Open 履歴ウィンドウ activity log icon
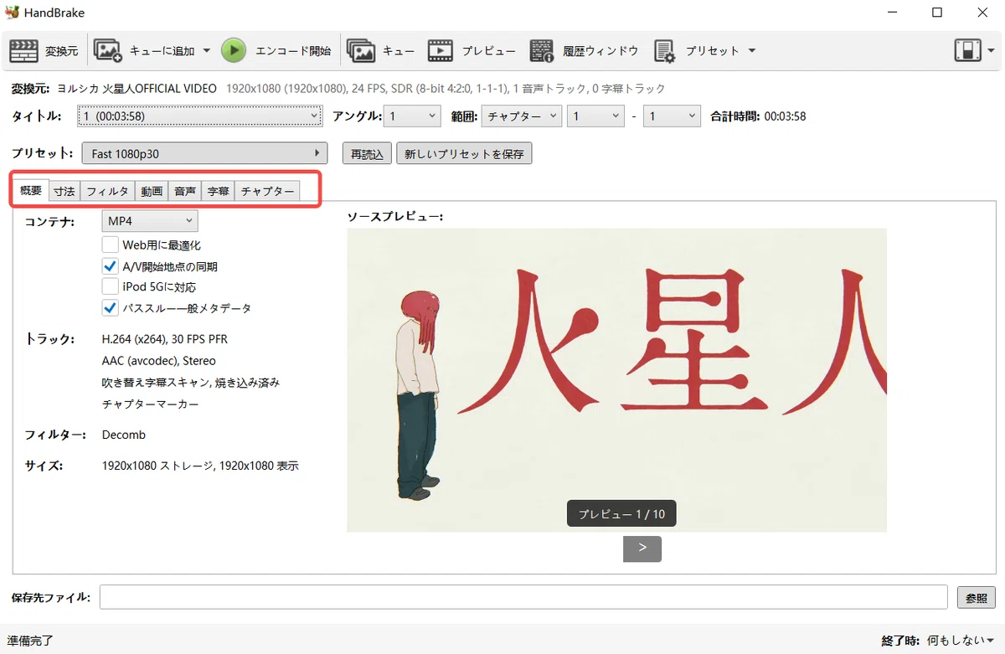 pyautogui.click(x=542, y=50)
